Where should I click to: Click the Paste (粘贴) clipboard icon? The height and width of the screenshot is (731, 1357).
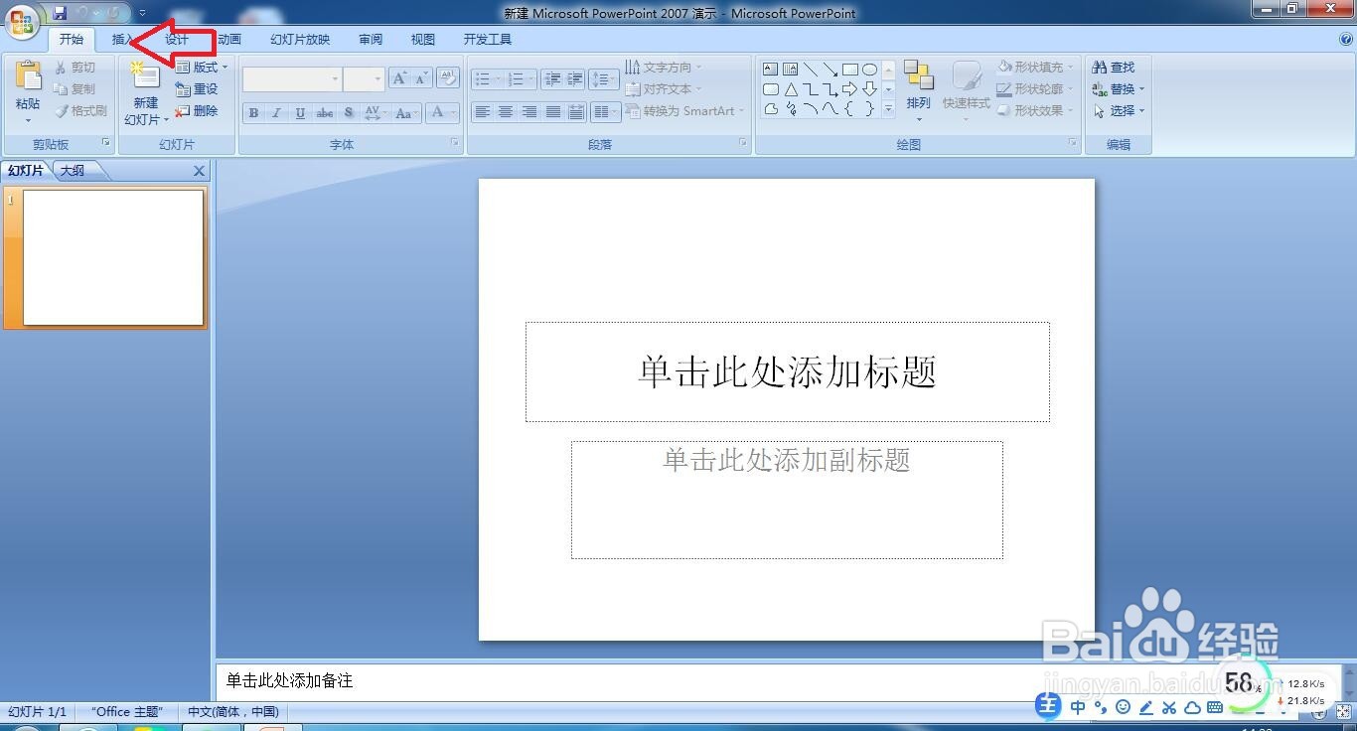pyautogui.click(x=29, y=77)
